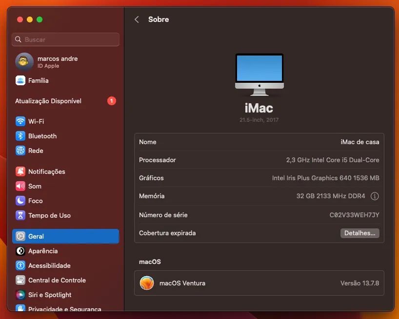Click the Acessibilidade icon

(x=20, y=265)
